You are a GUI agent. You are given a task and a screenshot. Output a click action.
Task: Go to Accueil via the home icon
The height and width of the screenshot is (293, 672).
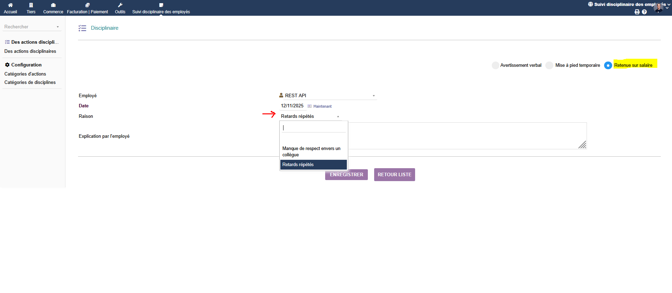click(10, 5)
